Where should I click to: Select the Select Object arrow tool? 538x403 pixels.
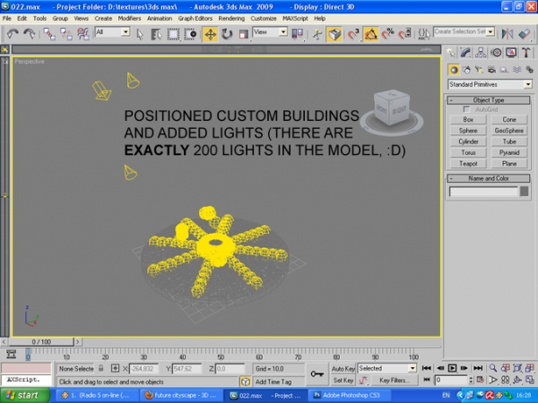(140, 34)
